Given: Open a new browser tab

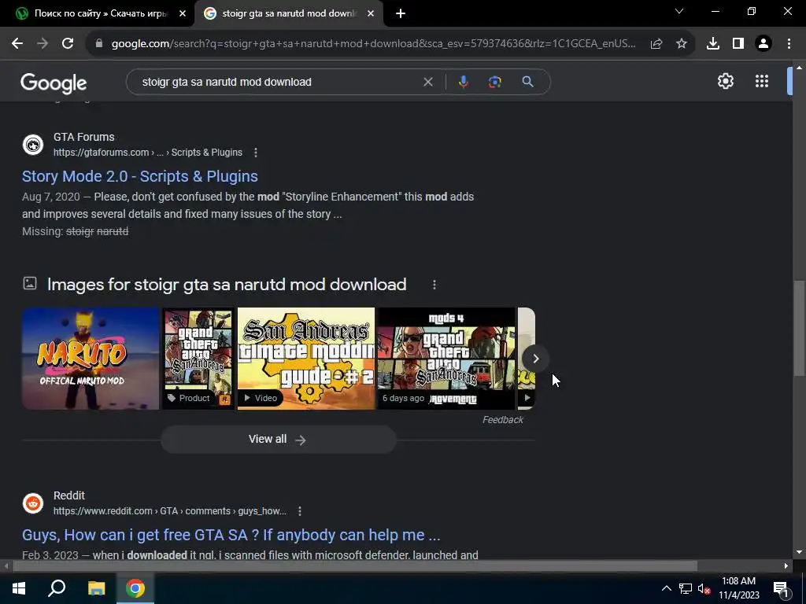Looking at the screenshot, I should [x=401, y=13].
